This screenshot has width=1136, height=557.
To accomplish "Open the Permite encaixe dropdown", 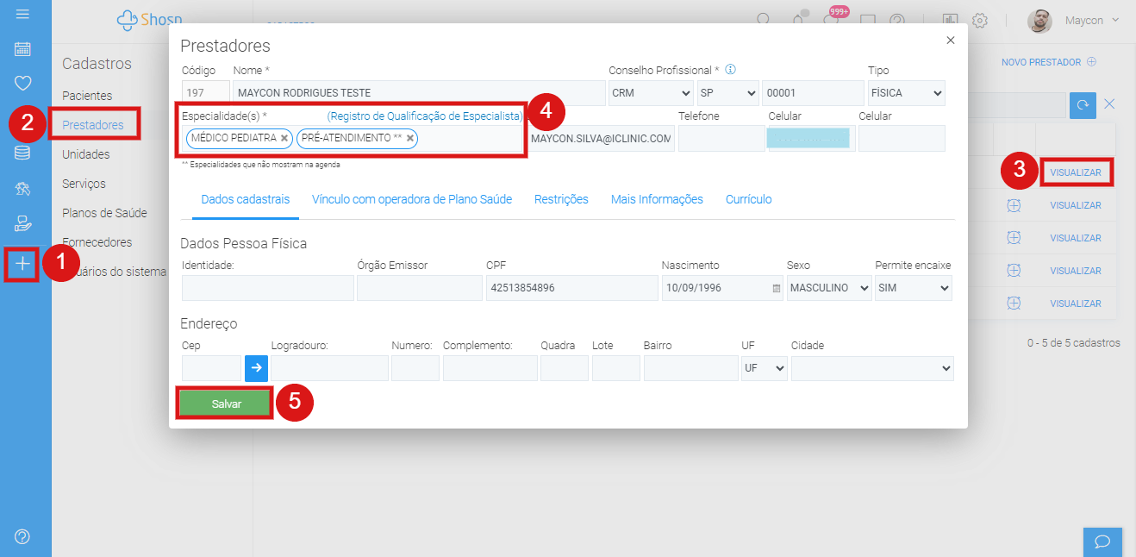I will 914,288.
